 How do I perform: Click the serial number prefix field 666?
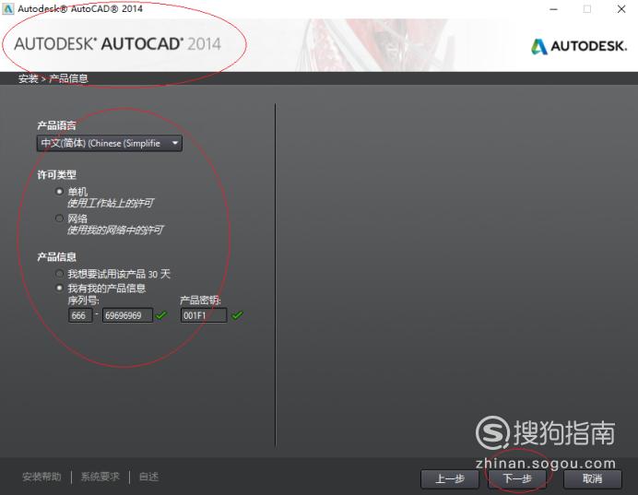(80, 315)
